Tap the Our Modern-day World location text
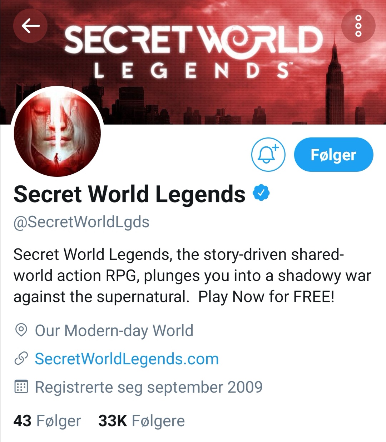 (114, 330)
